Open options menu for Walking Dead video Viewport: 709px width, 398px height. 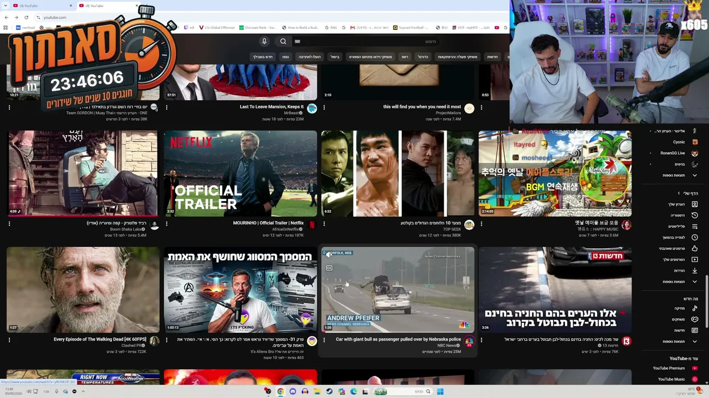pos(9,340)
